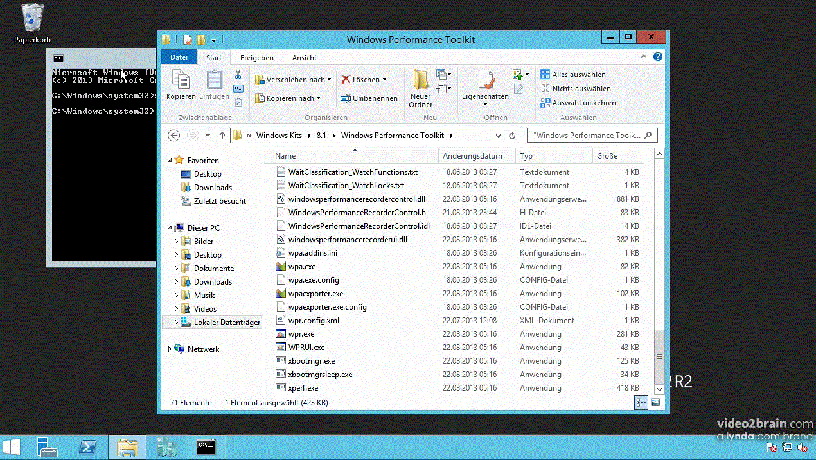Go back with the back arrow button

pos(173,136)
